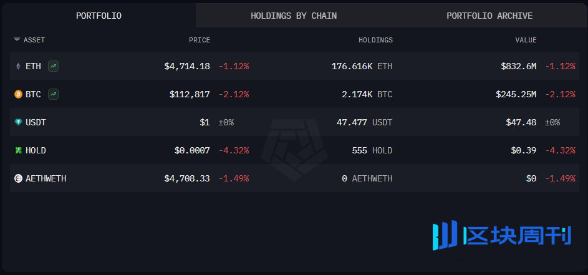Click the Bitcoin logo icon
This screenshot has width=588, height=275.
click(x=18, y=94)
